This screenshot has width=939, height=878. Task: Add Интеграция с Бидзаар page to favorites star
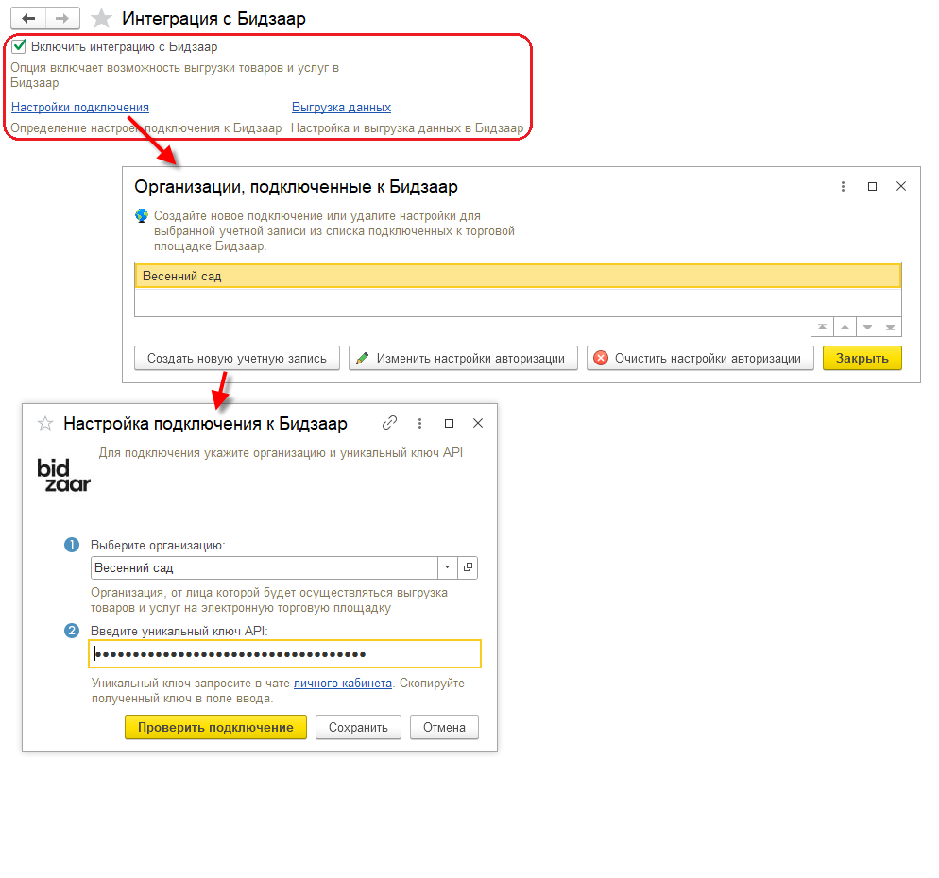tap(101, 19)
